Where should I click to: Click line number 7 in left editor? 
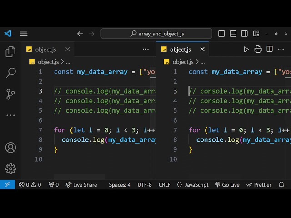(40, 130)
